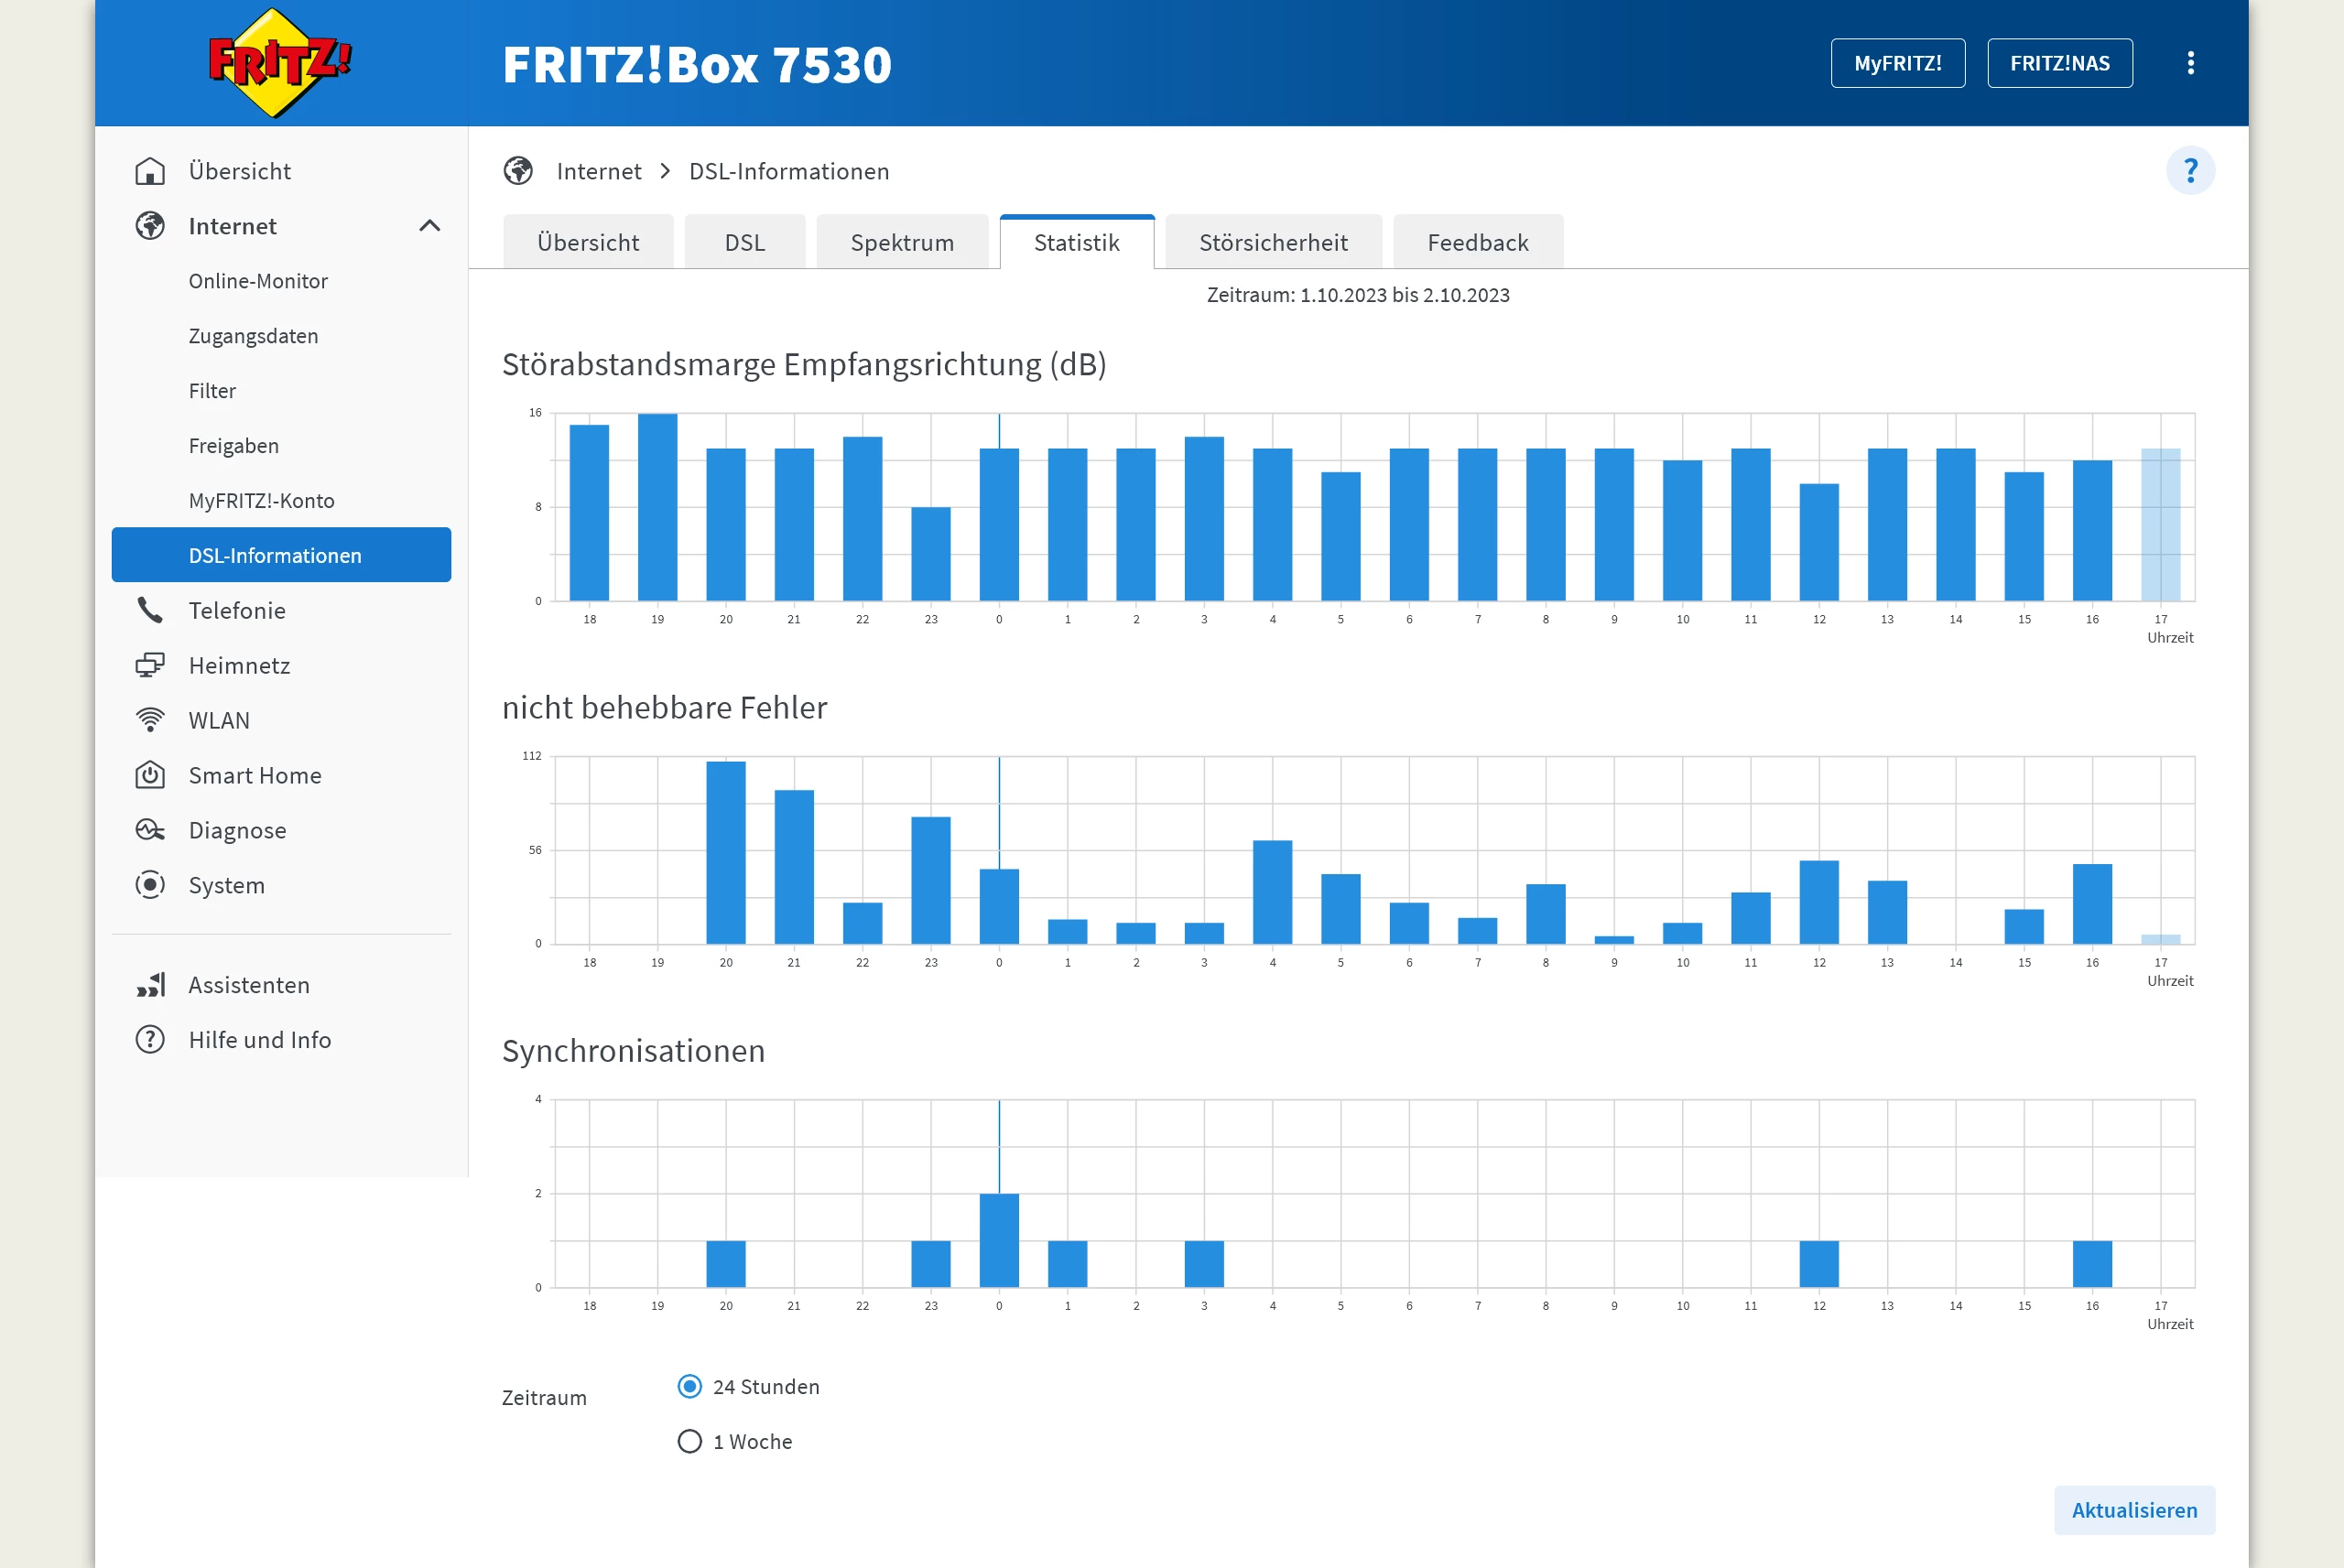Click the WLAN wifi icon
The width and height of the screenshot is (2344, 1568).
pyautogui.click(x=150, y=720)
